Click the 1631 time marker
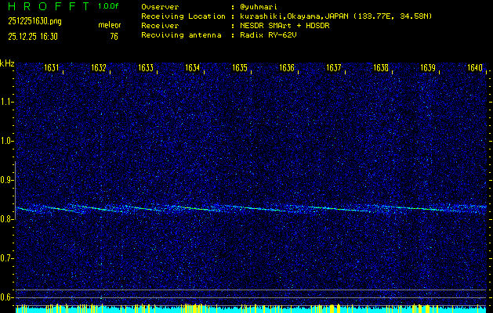The image size is (493, 313). pos(52,68)
